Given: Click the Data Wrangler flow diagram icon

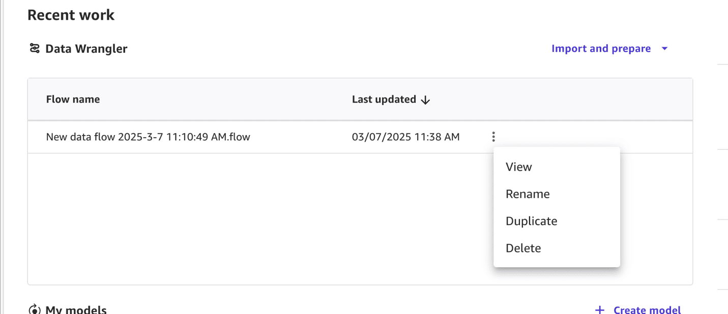Looking at the screenshot, I should point(34,48).
